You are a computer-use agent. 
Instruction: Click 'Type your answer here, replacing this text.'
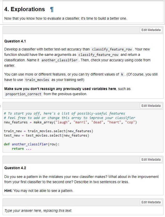click(x=38, y=211)
